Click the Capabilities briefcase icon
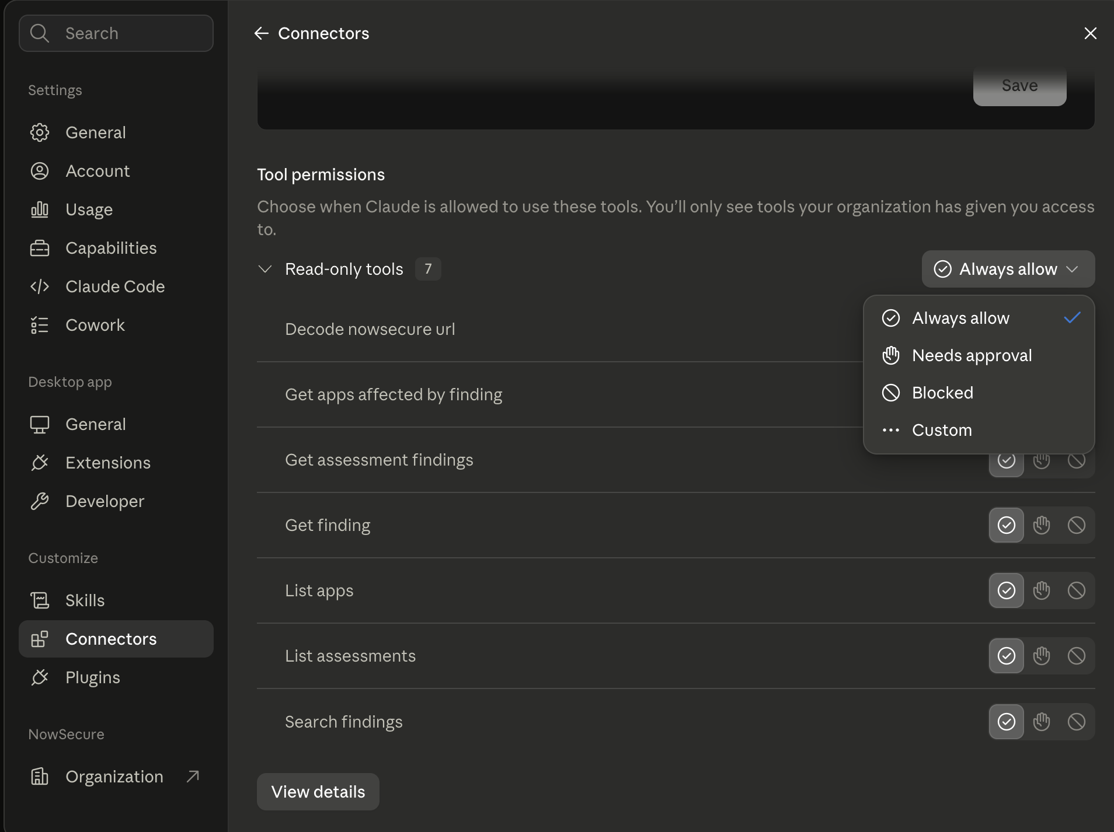Screen dimensions: 1114x832 (39, 248)
